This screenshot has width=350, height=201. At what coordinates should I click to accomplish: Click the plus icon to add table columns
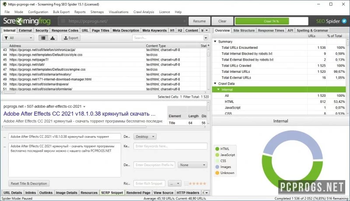pyautogui.click(x=209, y=45)
